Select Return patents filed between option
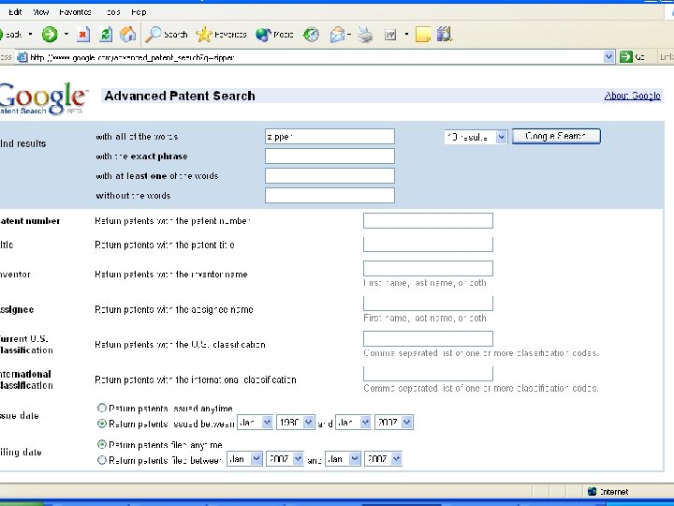This screenshot has height=506, width=674. pyautogui.click(x=102, y=460)
